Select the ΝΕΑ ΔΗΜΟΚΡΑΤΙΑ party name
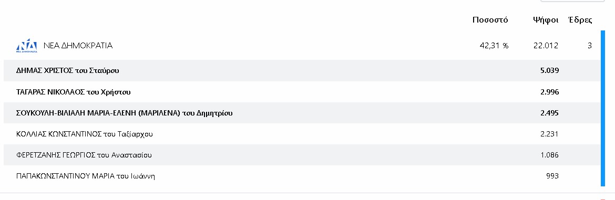The width and height of the screenshot is (615, 200). (x=78, y=46)
